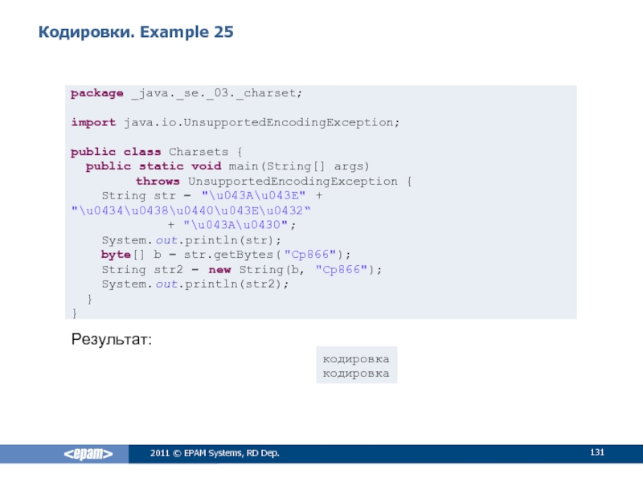Screen dimensions: 643x482
Task: Click the package declaration line in code
Action: [186, 93]
